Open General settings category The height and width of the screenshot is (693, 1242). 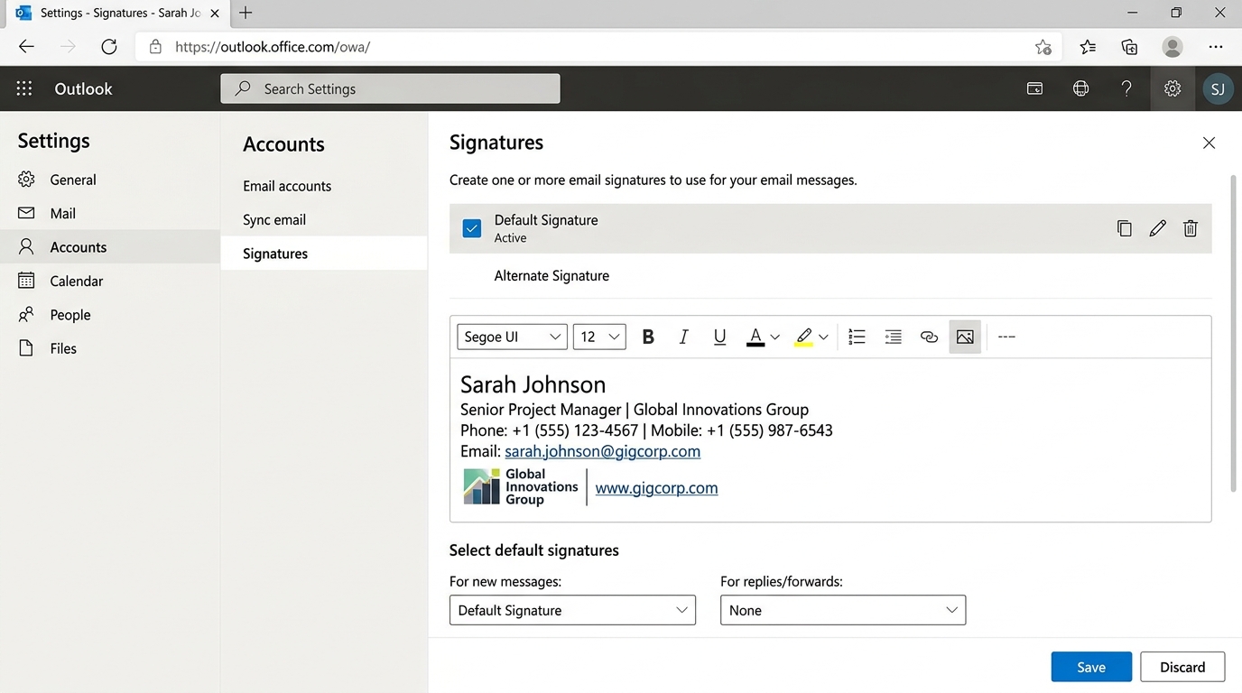click(110, 180)
